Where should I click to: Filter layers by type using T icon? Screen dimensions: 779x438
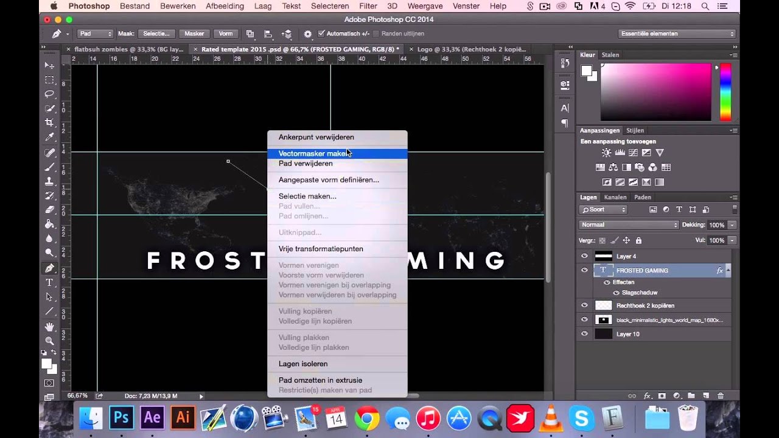(x=679, y=209)
